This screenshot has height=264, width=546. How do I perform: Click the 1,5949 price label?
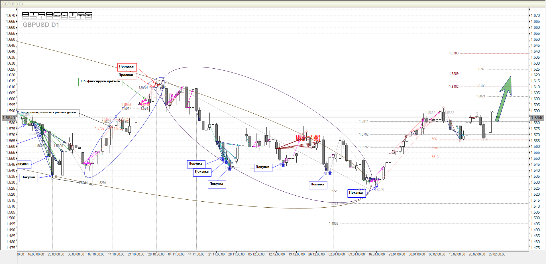click(126, 105)
